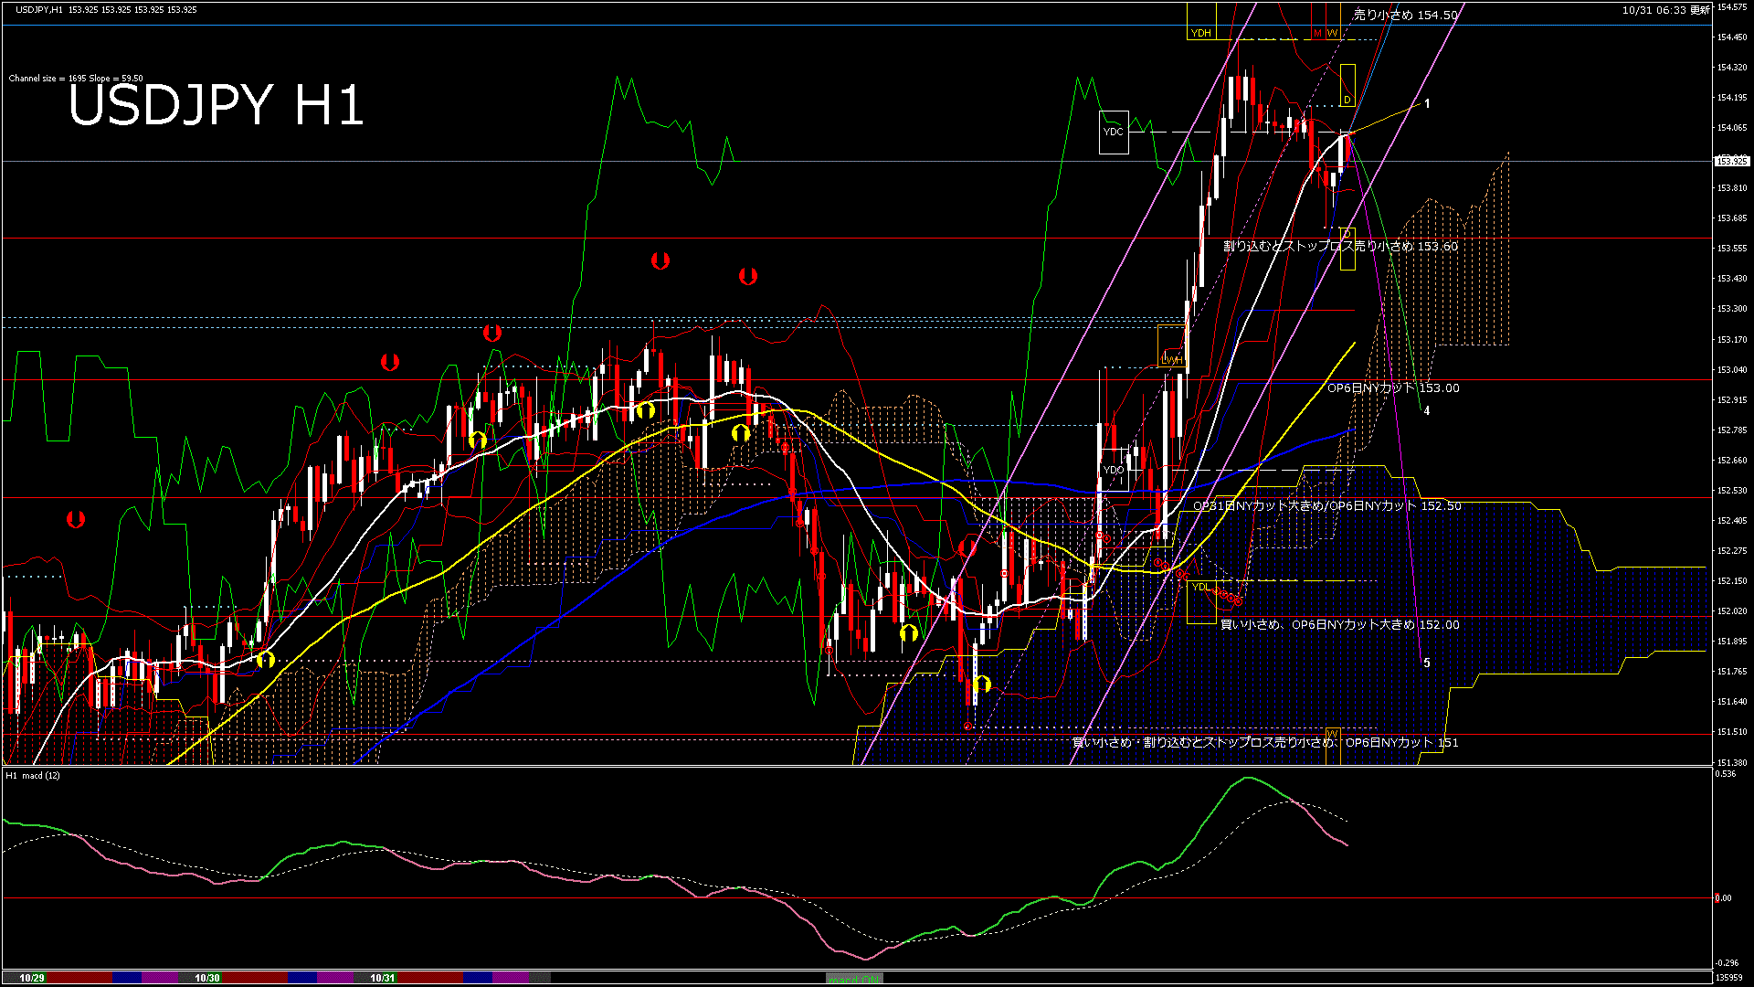Image resolution: width=1754 pixels, height=987 pixels.
Task: Click the OP6日NYカット 153.00 text label
Action: click(1391, 388)
